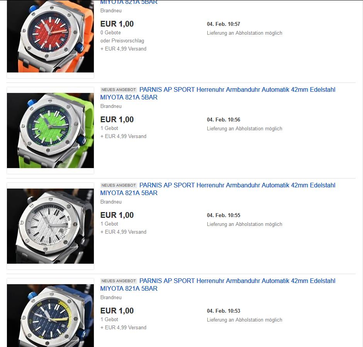Click NEUES ANGEBOT badge on green watch listing
The image size is (363, 347).
pyautogui.click(x=119, y=90)
